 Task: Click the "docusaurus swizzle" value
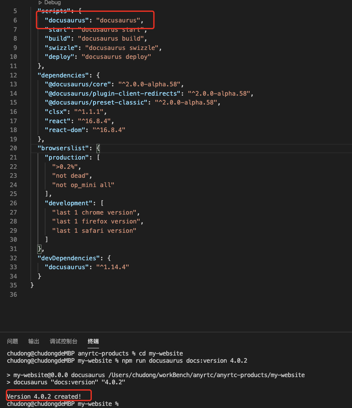[122, 48]
